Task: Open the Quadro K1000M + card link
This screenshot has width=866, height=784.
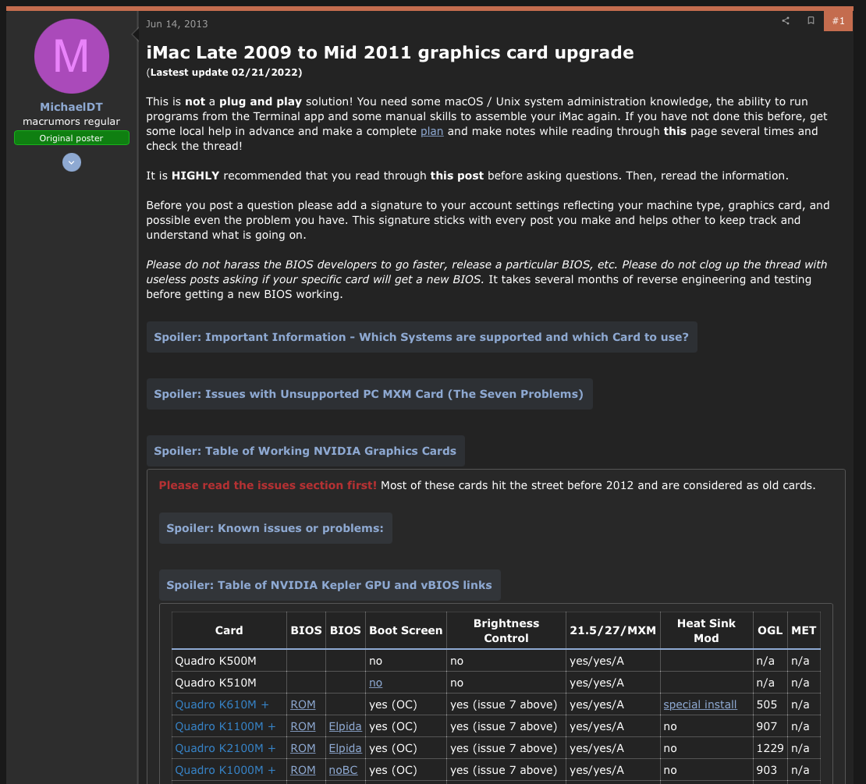Action: click(x=225, y=770)
